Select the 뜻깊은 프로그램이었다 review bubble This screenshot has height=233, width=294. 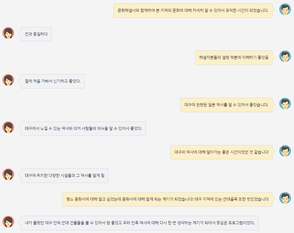click(140, 223)
